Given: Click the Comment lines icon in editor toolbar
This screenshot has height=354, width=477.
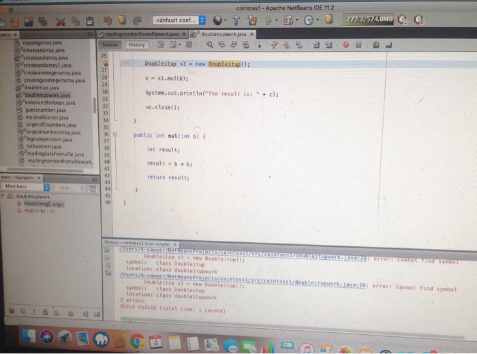Looking at the screenshot, I should coord(376,45).
